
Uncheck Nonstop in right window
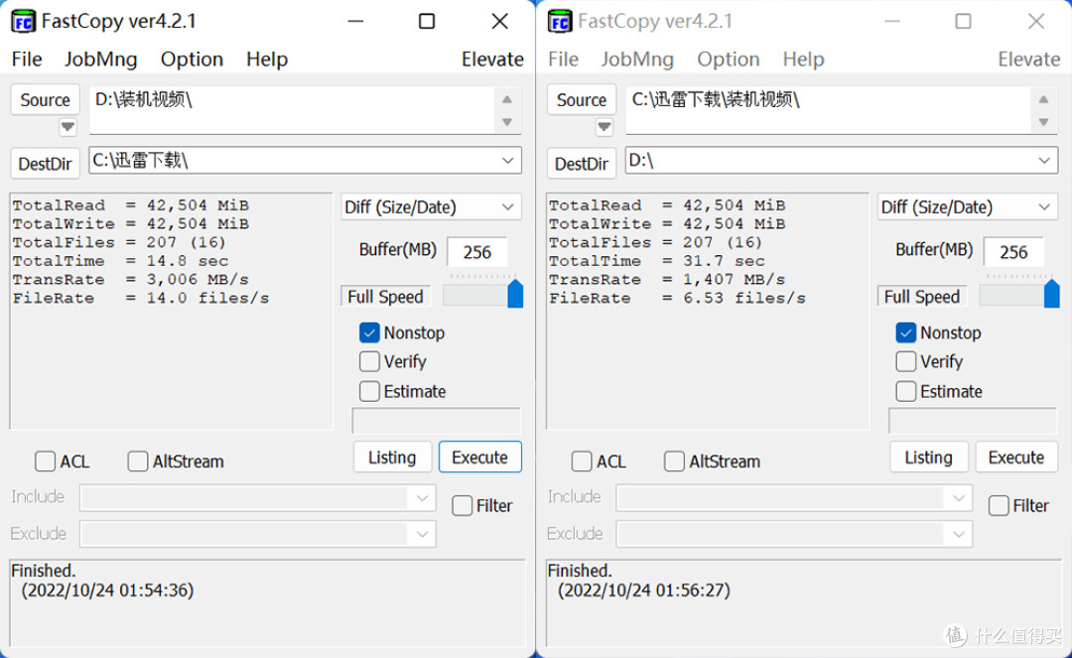point(906,332)
